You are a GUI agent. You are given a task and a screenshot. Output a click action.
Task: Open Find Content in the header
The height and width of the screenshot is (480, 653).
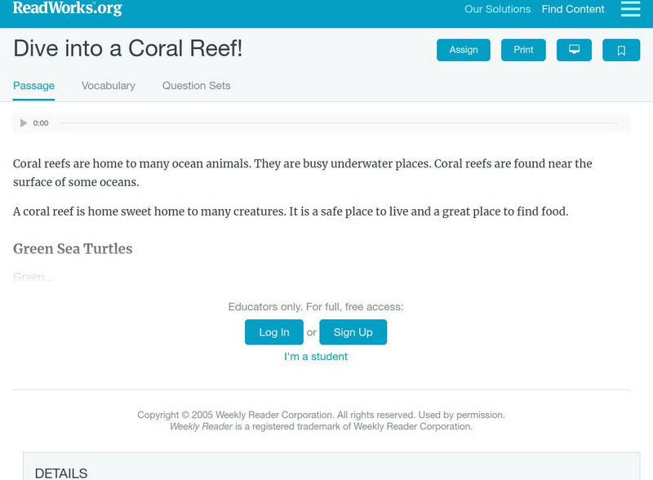click(573, 10)
